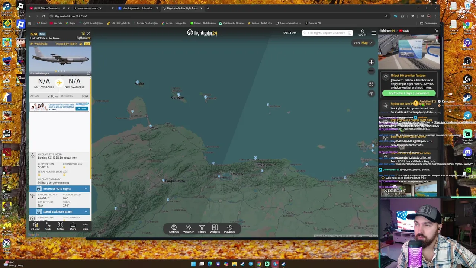The image size is (476, 268).
Task: Expand Speed & Altitude graph section
Action: (x=59, y=211)
